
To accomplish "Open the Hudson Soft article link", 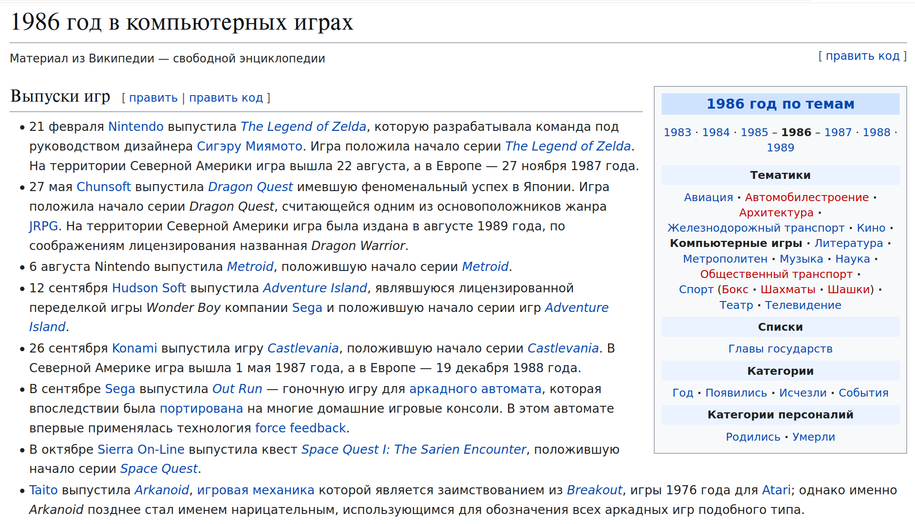I will coord(148,288).
